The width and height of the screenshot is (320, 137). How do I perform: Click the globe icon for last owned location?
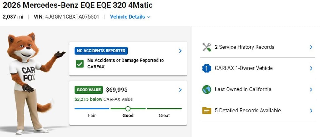207,89
